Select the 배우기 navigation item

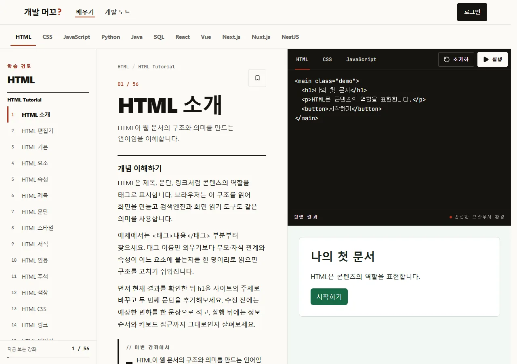pyautogui.click(x=85, y=12)
